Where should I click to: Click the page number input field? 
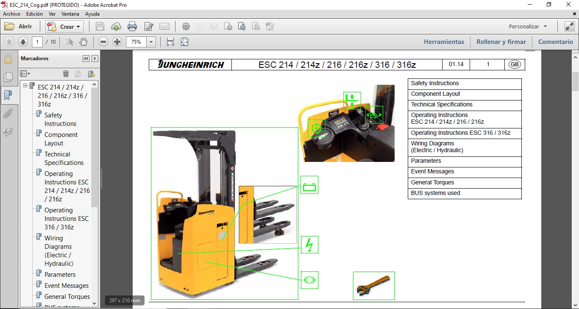point(37,42)
